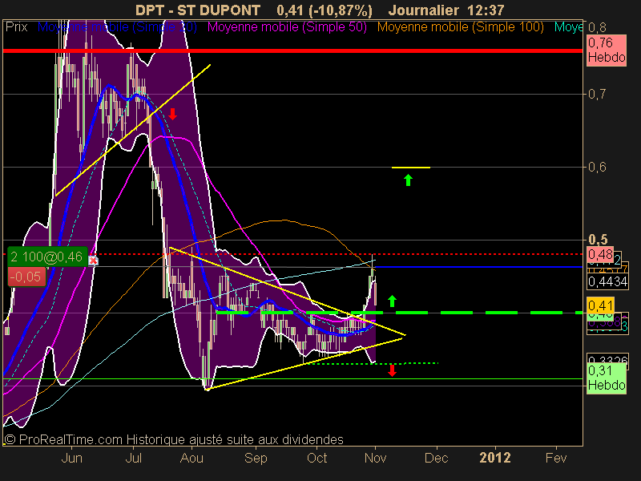Click the DPT - ST DUPONT title
641x481 pixels.
[198, 10]
